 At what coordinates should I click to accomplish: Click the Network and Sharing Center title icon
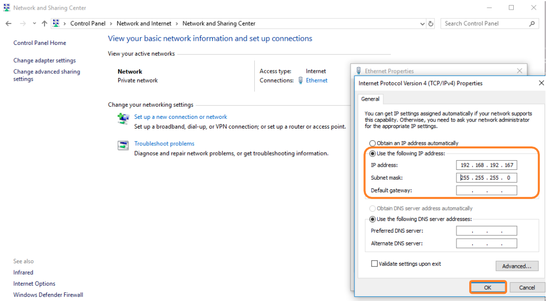[7, 8]
